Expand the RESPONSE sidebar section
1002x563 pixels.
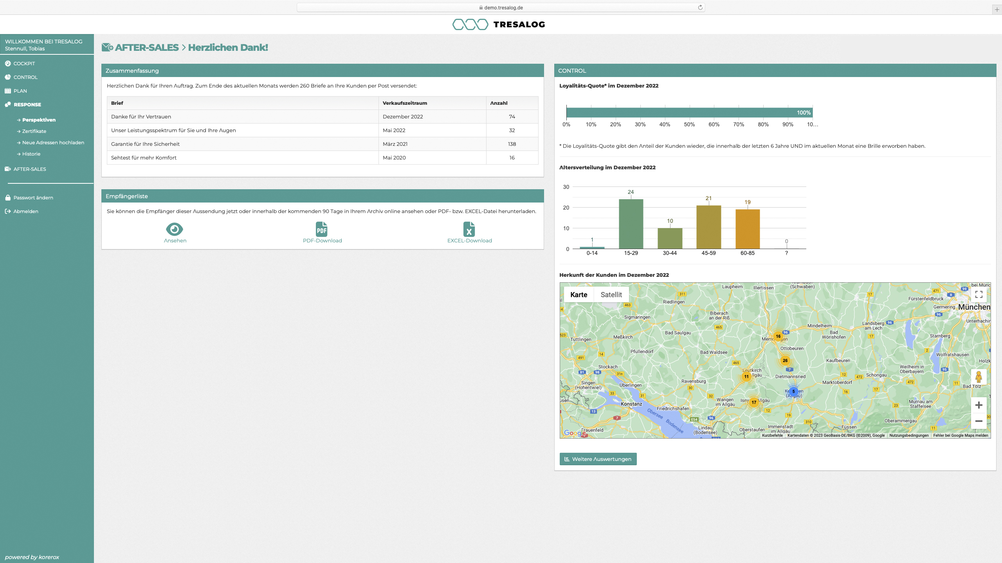[27, 104]
